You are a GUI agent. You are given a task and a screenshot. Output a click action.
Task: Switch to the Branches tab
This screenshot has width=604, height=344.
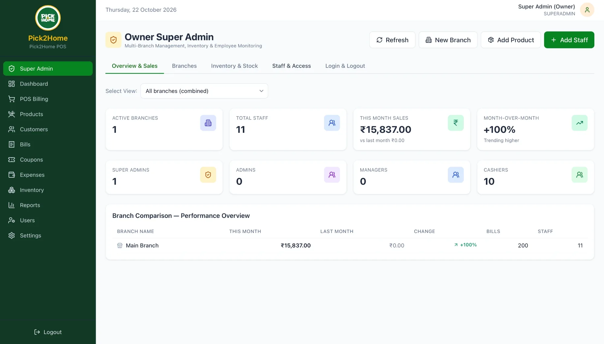[x=184, y=66]
